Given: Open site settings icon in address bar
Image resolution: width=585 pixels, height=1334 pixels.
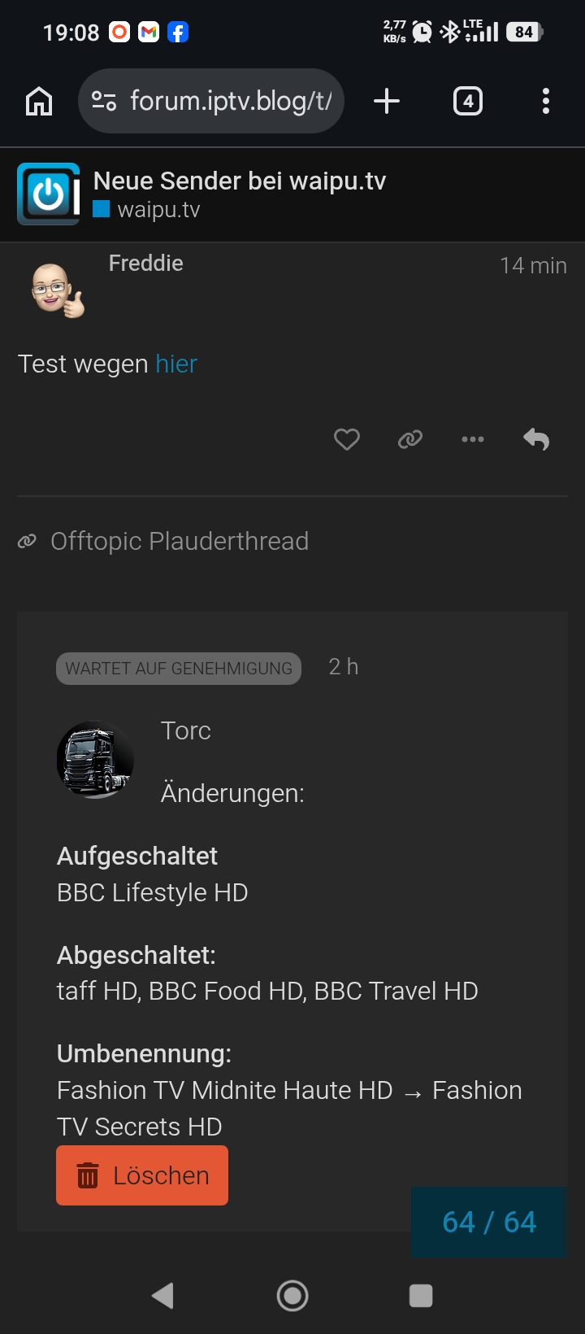Looking at the screenshot, I should [x=104, y=102].
